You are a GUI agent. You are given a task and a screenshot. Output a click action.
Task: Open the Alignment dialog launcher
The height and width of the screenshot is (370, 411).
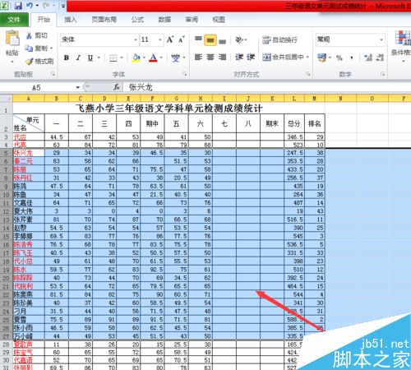point(308,74)
